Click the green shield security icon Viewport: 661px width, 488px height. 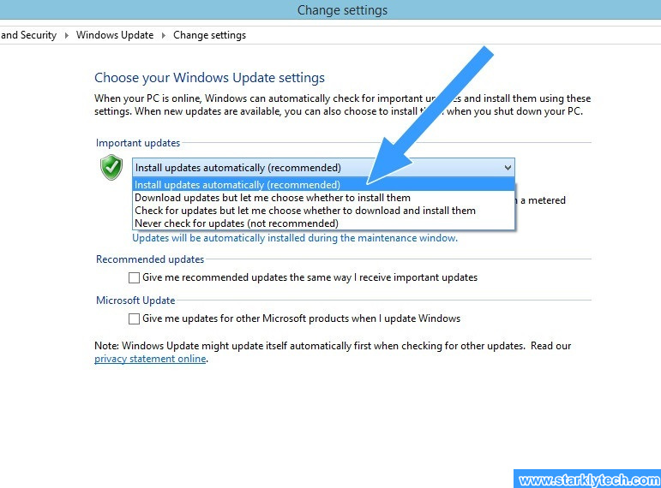pyautogui.click(x=111, y=167)
